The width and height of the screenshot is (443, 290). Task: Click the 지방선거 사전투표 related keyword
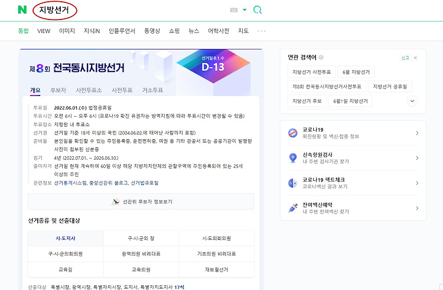coord(312,72)
